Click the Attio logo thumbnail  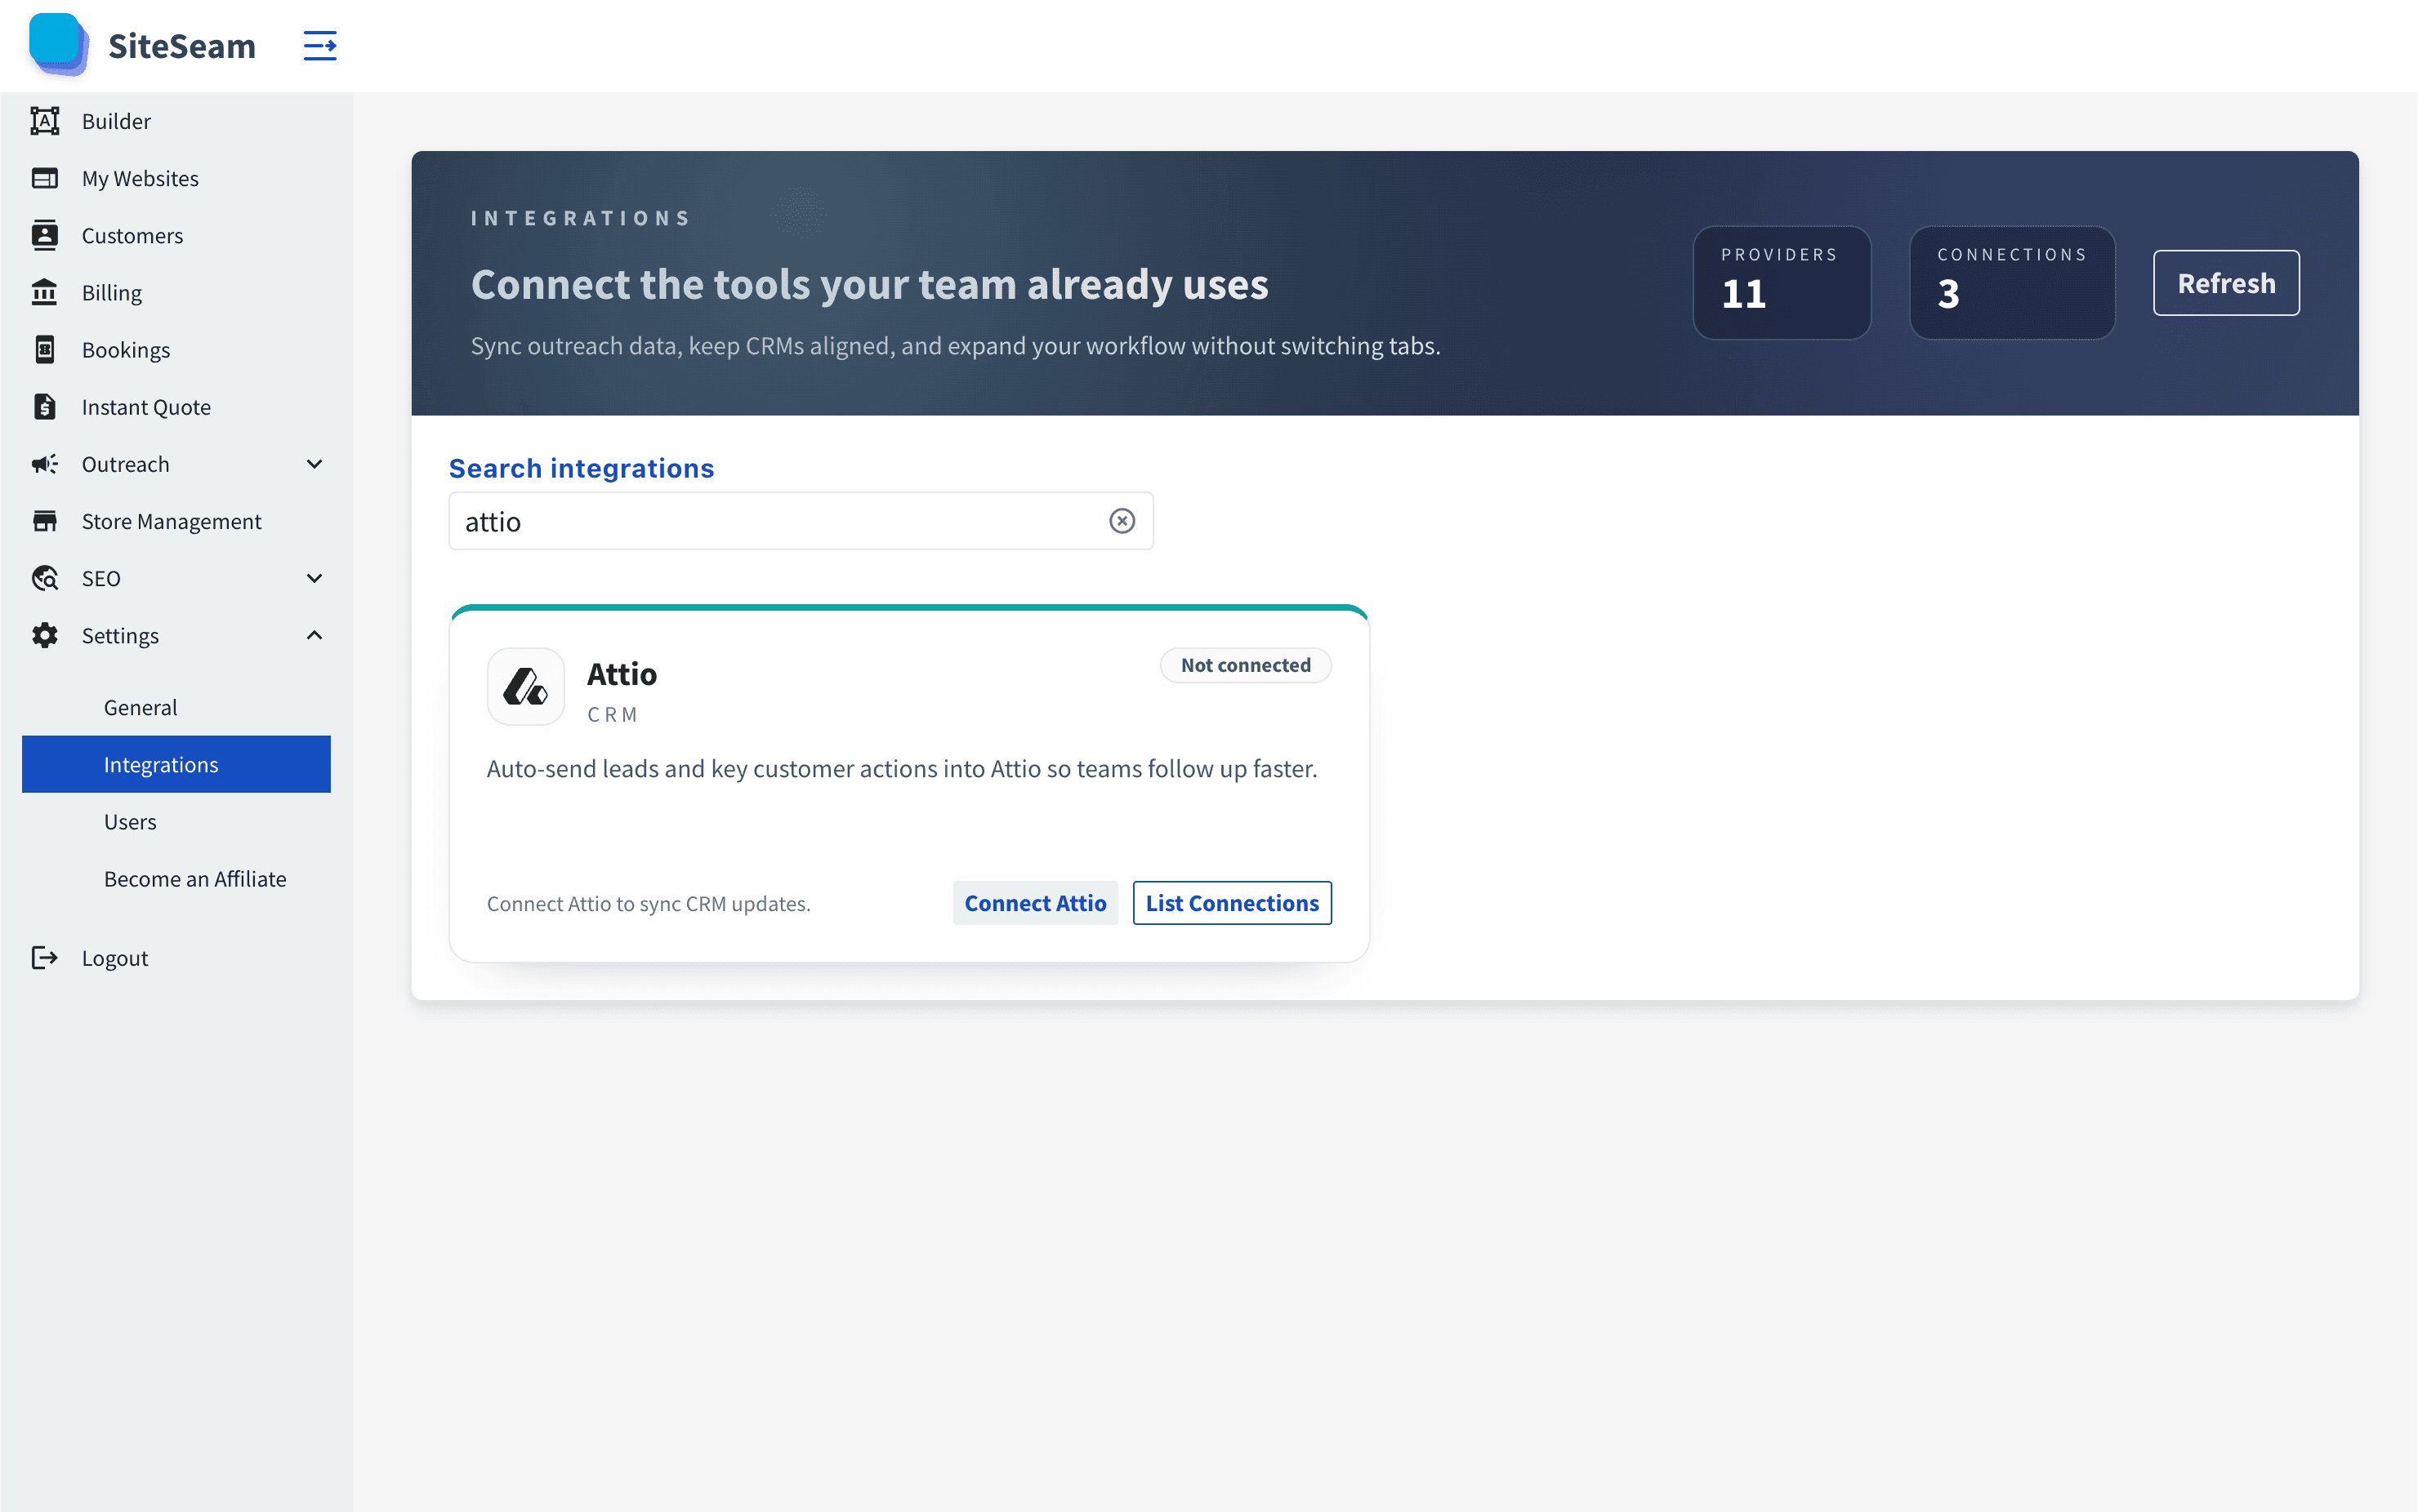tap(525, 687)
